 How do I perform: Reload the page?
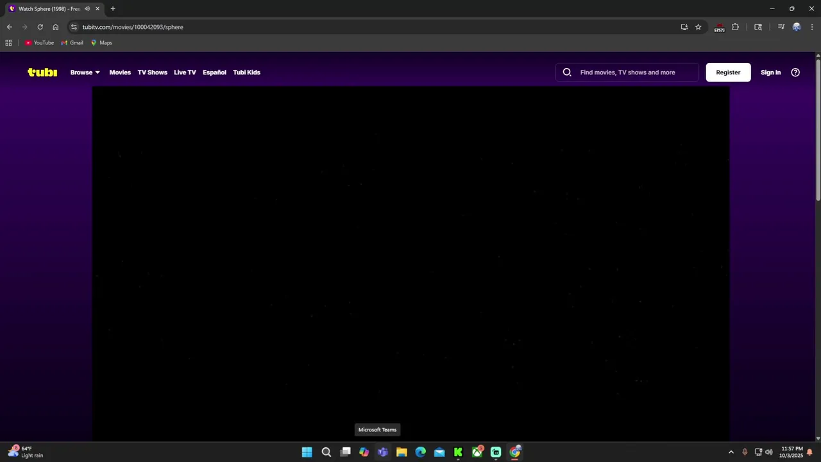tap(40, 27)
